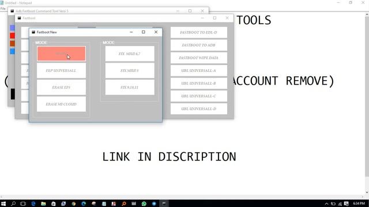Viewport: 369px width, 207px height.
Task: Click the Notepad scrollbar down arrow
Action: [367, 193]
